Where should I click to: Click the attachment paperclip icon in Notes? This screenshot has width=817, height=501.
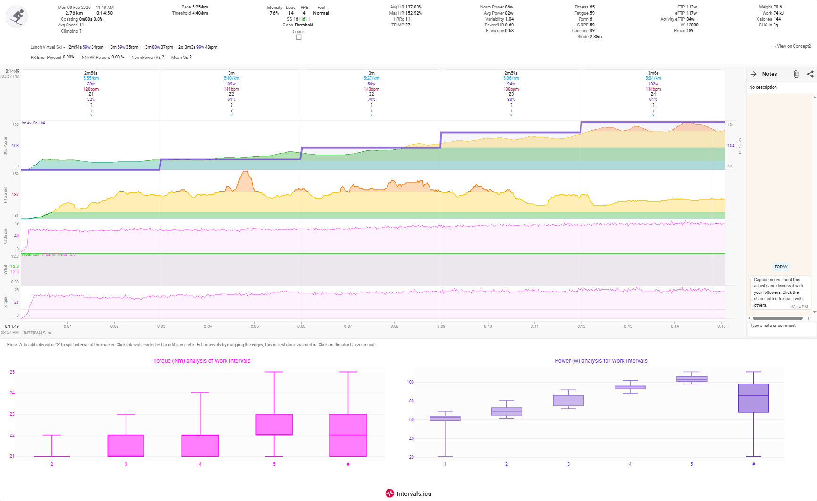(x=796, y=74)
